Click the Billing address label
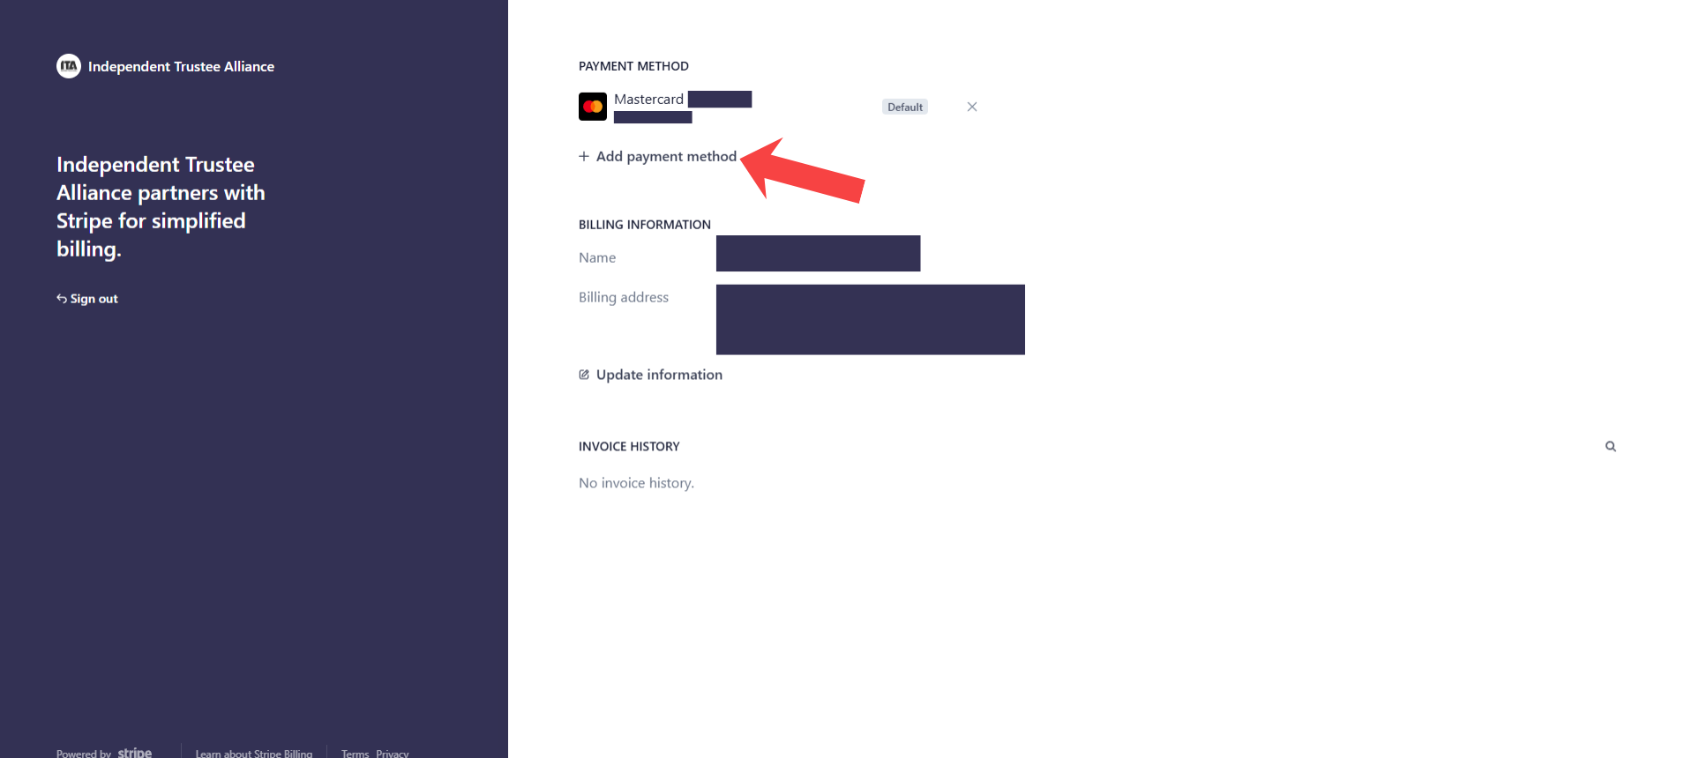1692x758 pixels. [624, 297]
